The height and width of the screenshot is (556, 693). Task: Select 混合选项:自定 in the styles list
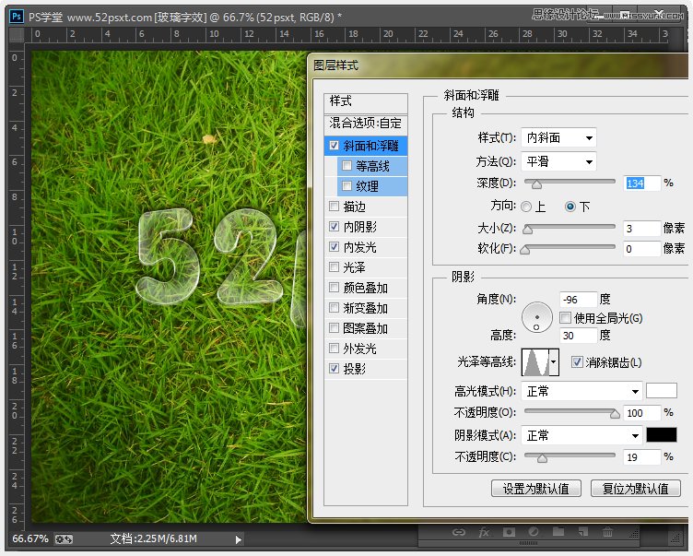click(x=366, y=123)
